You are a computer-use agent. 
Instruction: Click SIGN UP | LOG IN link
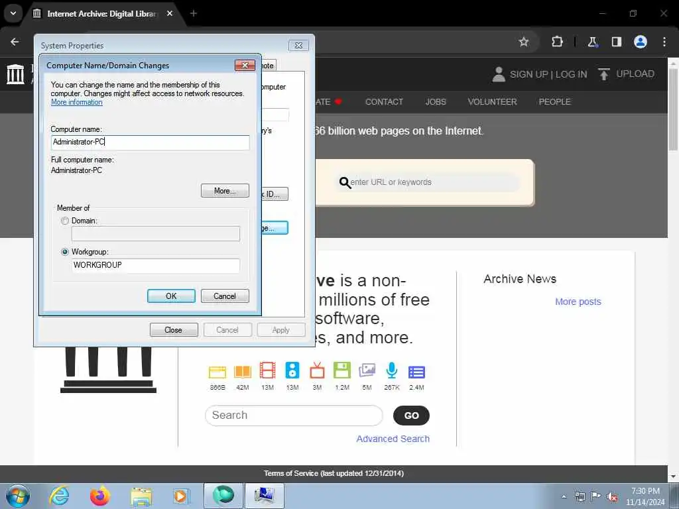tap(548, 74)
